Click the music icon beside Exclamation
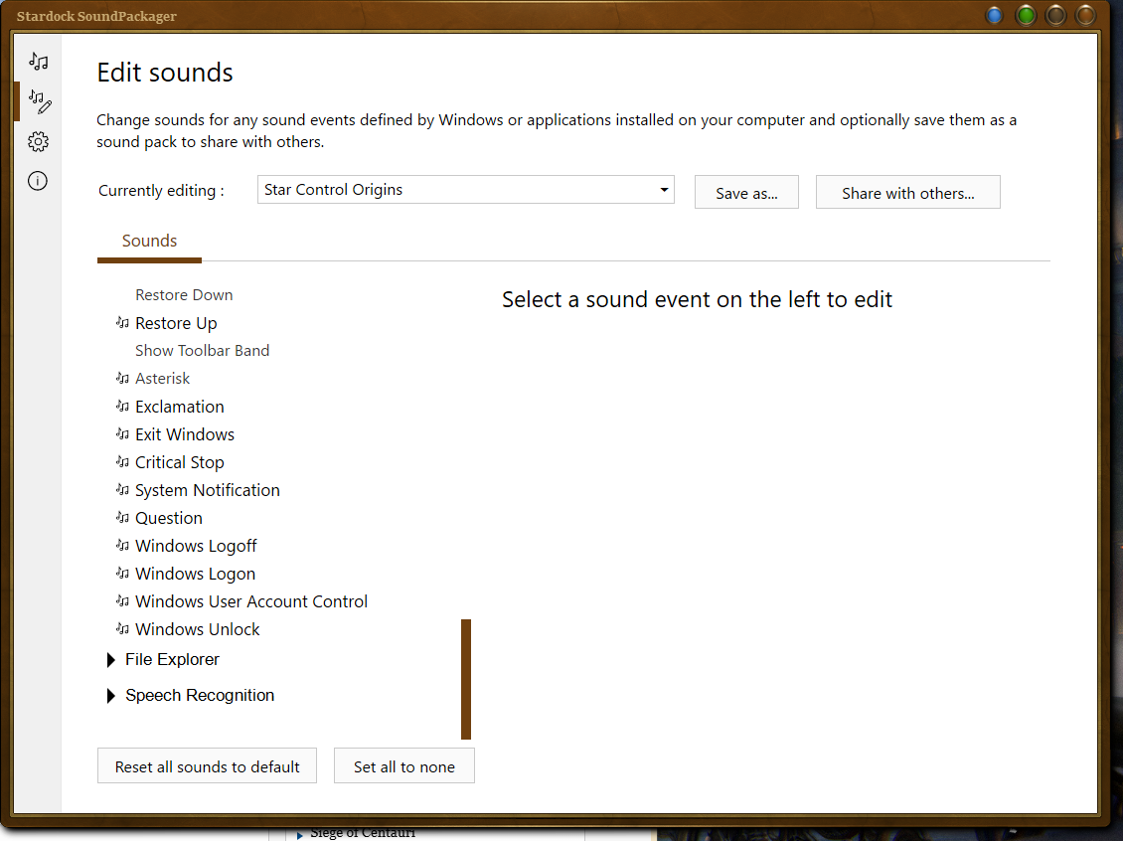The height and width of the screenshot is (841, 1123). [x=122, y=407]
